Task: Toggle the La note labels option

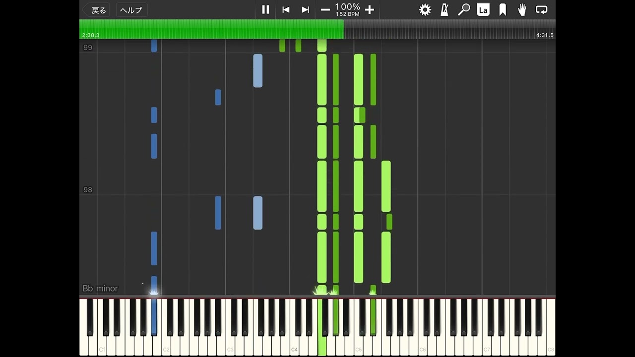Action: pos(483,9)
